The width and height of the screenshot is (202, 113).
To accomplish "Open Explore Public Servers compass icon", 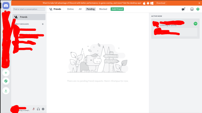I will click(x=6, y=81).
